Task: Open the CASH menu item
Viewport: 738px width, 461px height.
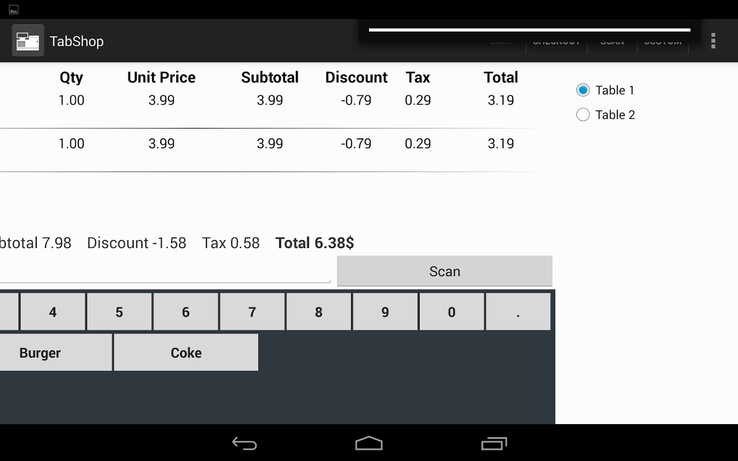Action: [501, 42]
